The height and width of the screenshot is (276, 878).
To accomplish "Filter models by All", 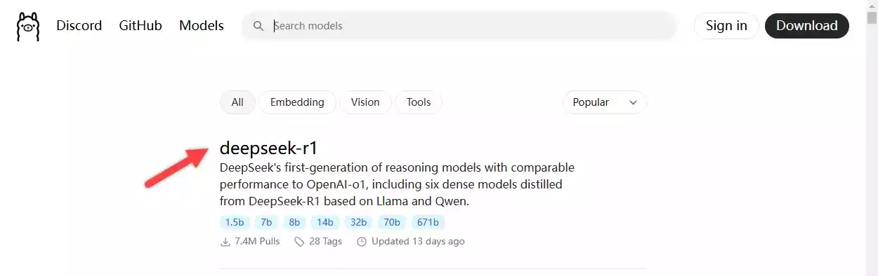I will [237, 102].
